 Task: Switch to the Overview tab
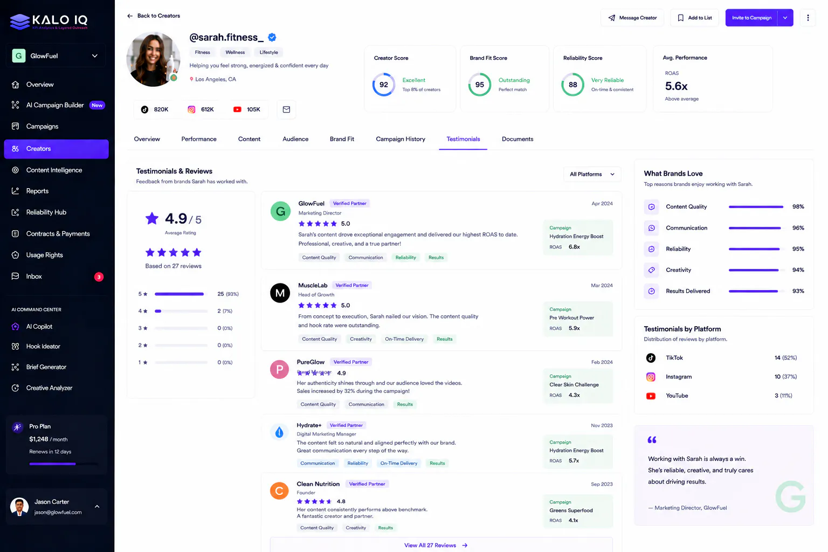[x=147, y=139]
